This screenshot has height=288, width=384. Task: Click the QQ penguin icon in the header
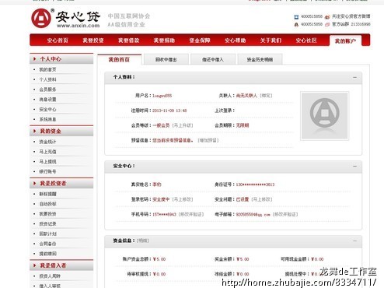point(296,25)
